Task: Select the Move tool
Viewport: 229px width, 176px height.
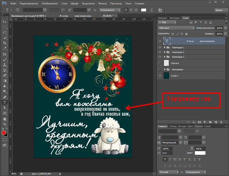Action: pos(5,22)
